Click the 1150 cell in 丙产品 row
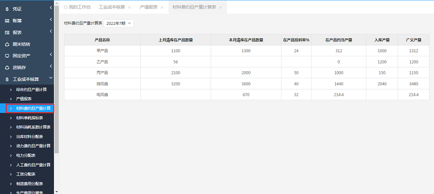 (x=413, y=73)
